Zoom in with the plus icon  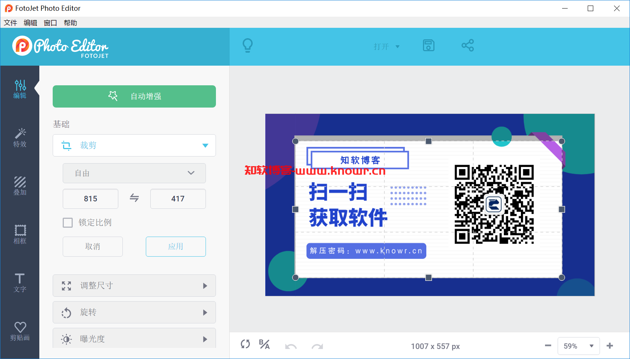coord(610,346)
